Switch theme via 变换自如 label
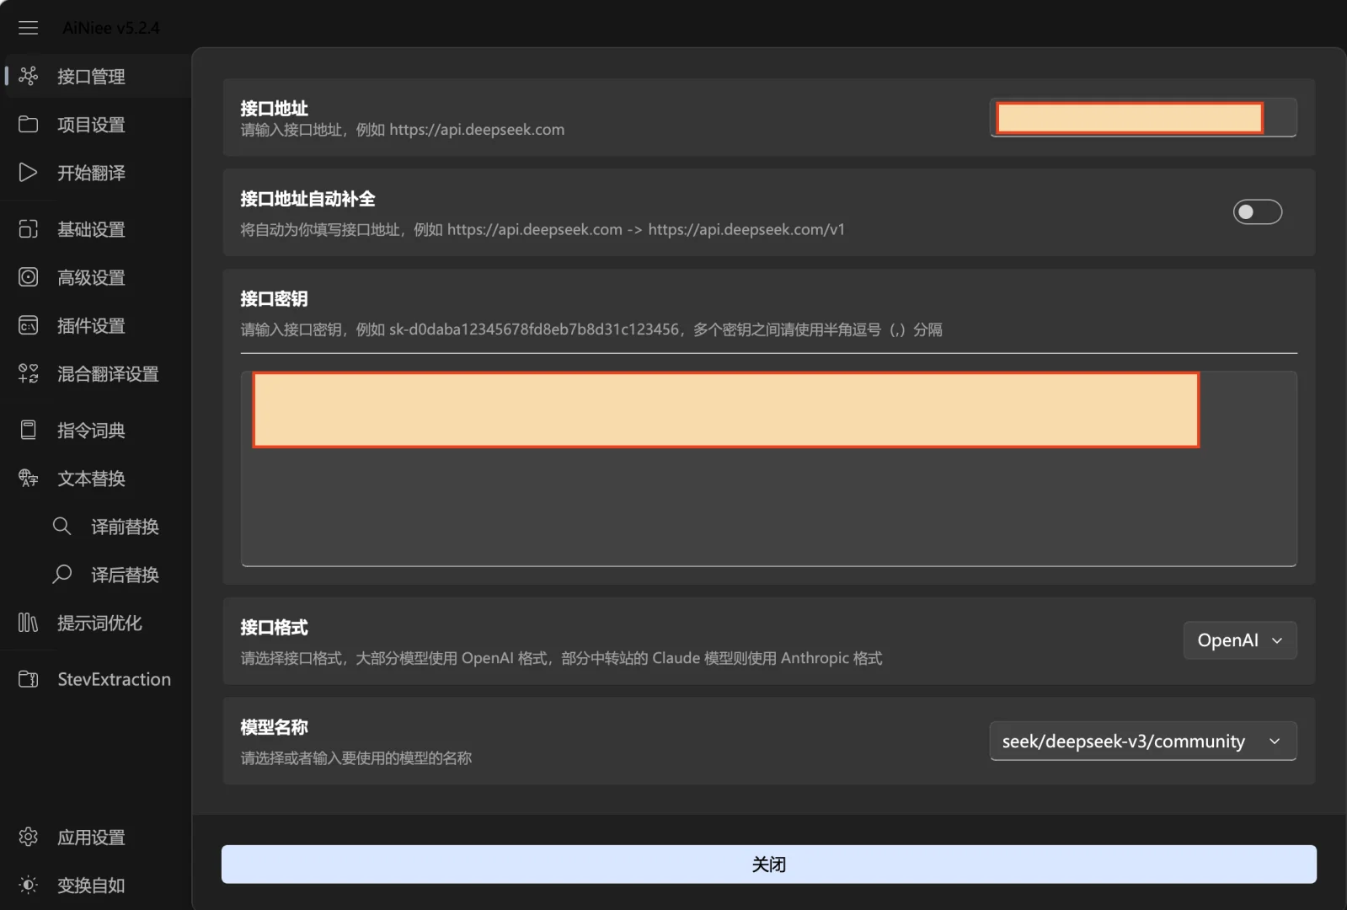The image size is (1347, 910). [x=91, y=886]
